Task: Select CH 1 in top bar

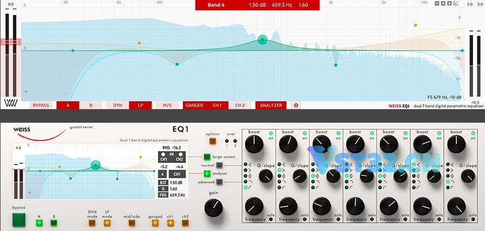Action: pos(217,105)
